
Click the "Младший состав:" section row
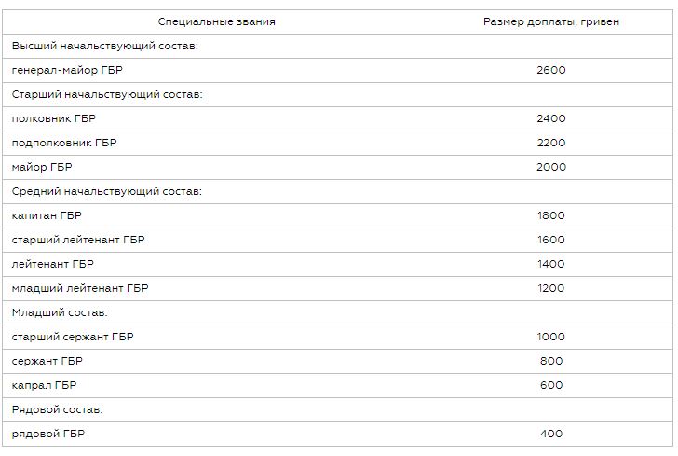[x=61, y=312]
